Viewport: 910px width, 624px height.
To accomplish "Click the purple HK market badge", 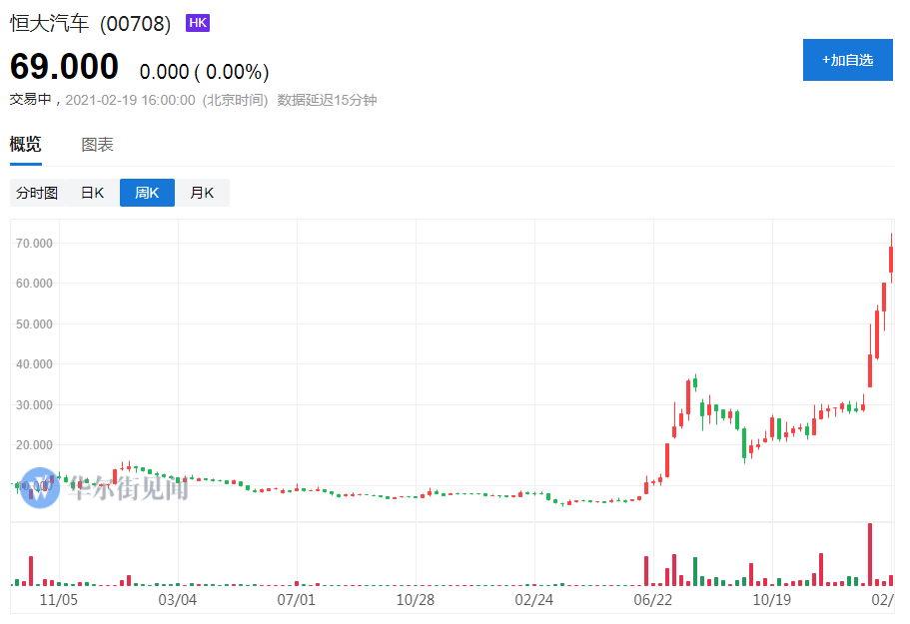I will pyautogui.click(x=198, y=23).
